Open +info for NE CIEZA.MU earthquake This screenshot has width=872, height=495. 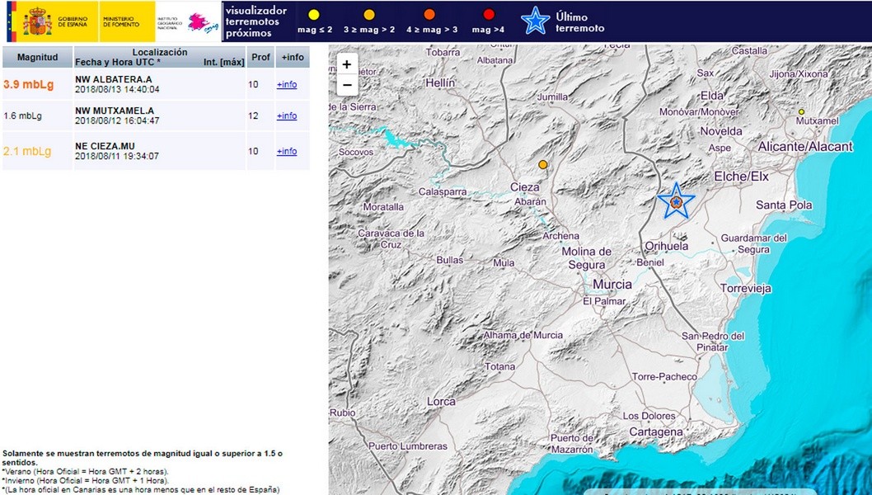[x=287, y=151]
